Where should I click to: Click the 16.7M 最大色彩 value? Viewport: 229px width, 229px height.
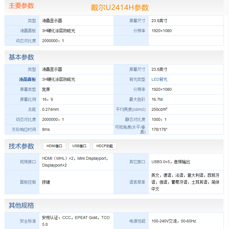click(157, 99)
